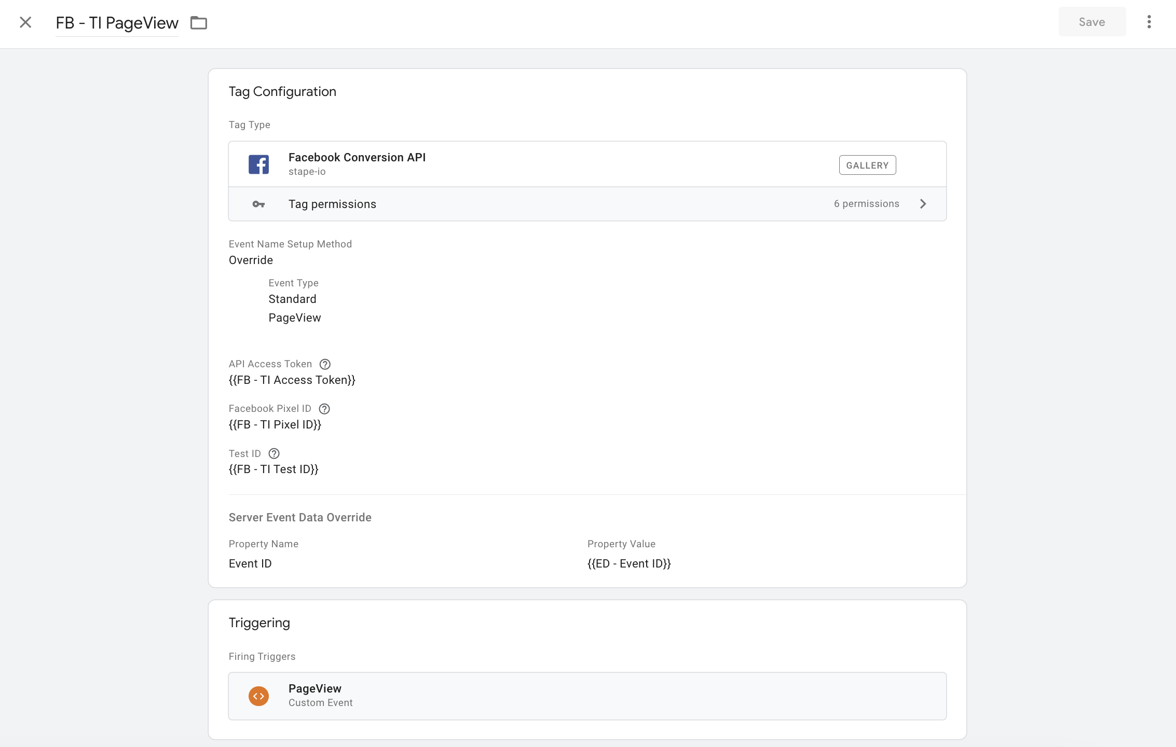This screenshot has width=1176, height=747.
Task: Click the Tag Configuration heading
Action: pyautogui.click(x=282, y=92)
